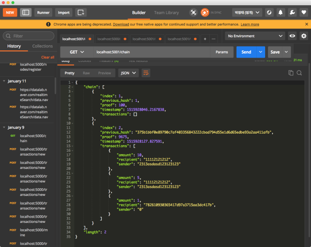Select the Pretty response view
The width and height of the screenshot is (311, 247).
(70, 73)
